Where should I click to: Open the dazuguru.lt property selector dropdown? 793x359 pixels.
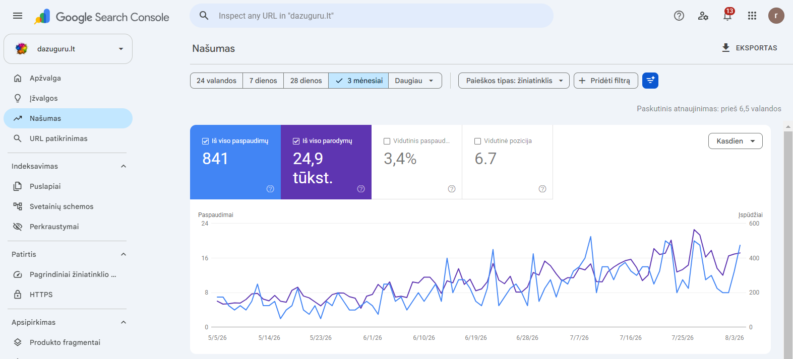pos(68,49)
